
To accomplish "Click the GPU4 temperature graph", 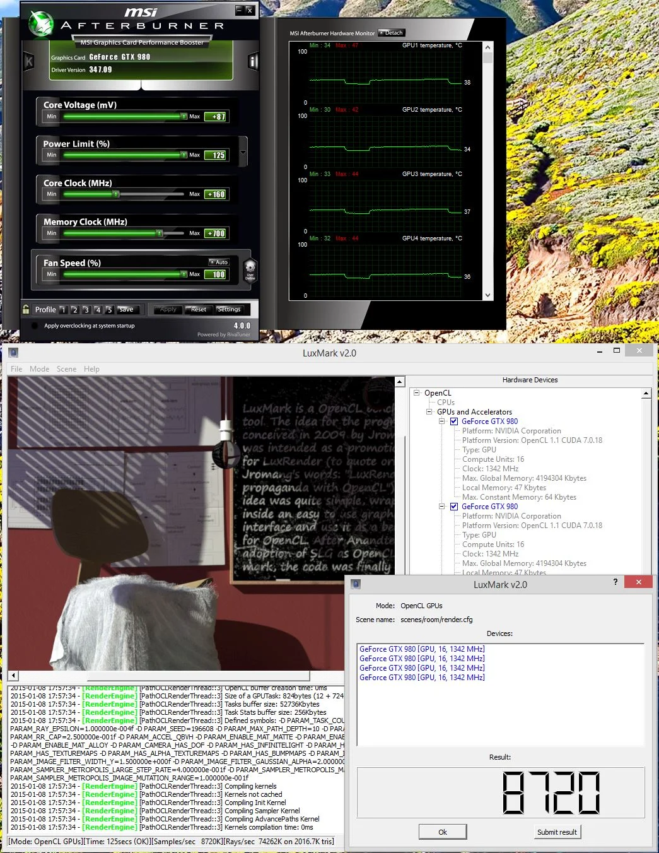I will point(385,270).
